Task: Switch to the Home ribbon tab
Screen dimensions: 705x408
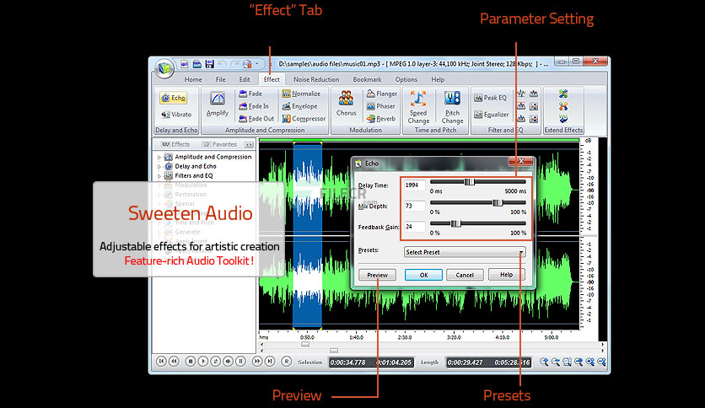Action: [x=193, y=79]
